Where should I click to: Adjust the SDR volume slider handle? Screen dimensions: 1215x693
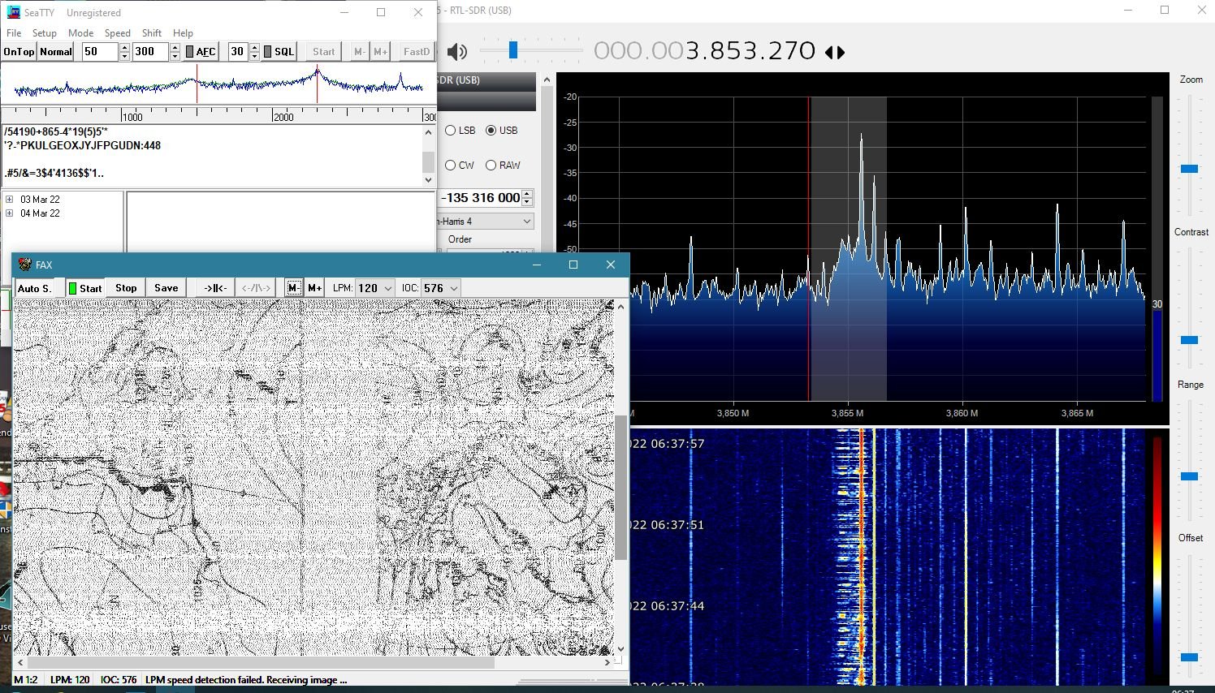click(512, 50)
